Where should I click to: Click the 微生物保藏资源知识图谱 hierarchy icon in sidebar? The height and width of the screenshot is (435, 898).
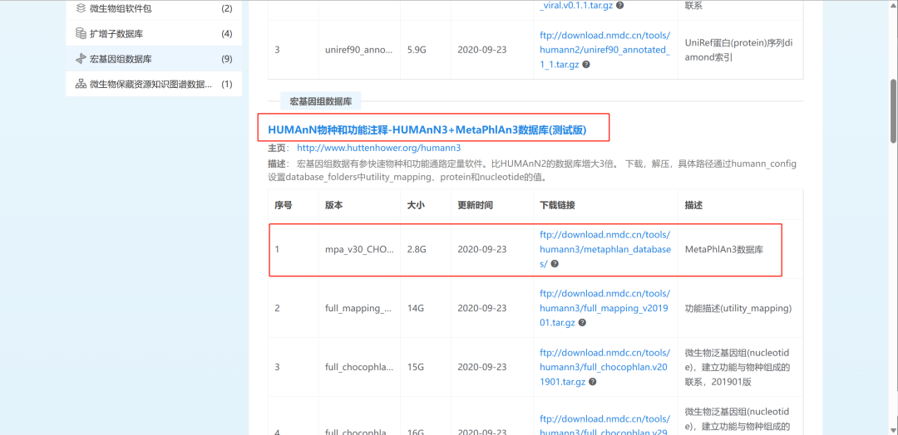pyautogui.click(x=81, y=84)
